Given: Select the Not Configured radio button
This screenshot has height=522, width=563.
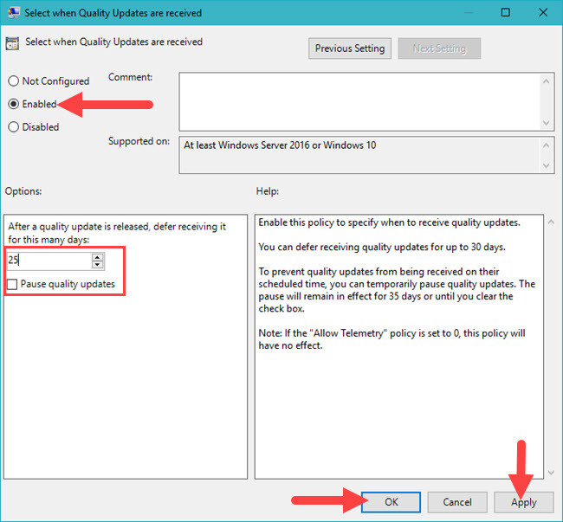Looking at the screenshot, I should tap(13, 81).
